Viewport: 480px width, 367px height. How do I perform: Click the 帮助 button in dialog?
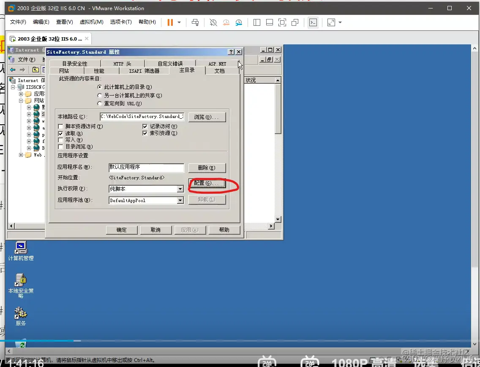(224, 230)
